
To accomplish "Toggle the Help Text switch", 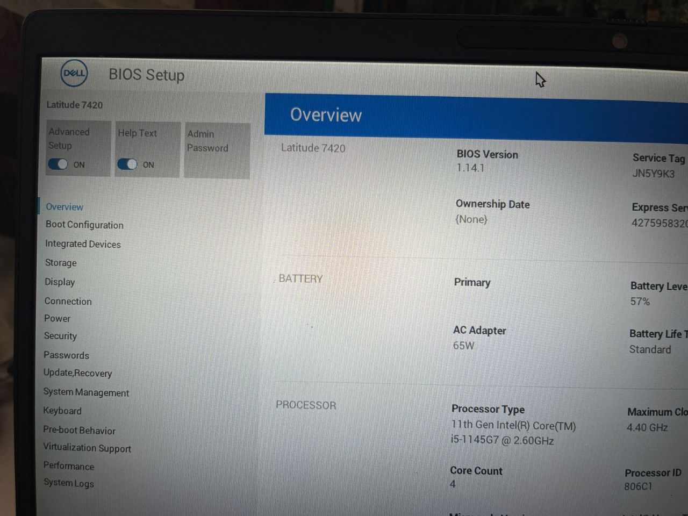I will pyautogui.click(x=127, y=164).
